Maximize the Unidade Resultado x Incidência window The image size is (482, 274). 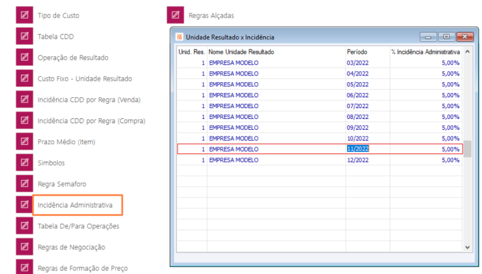coord(446,37)
